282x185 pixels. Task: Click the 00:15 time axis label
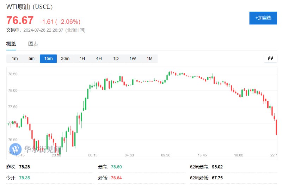pos(93,155)
